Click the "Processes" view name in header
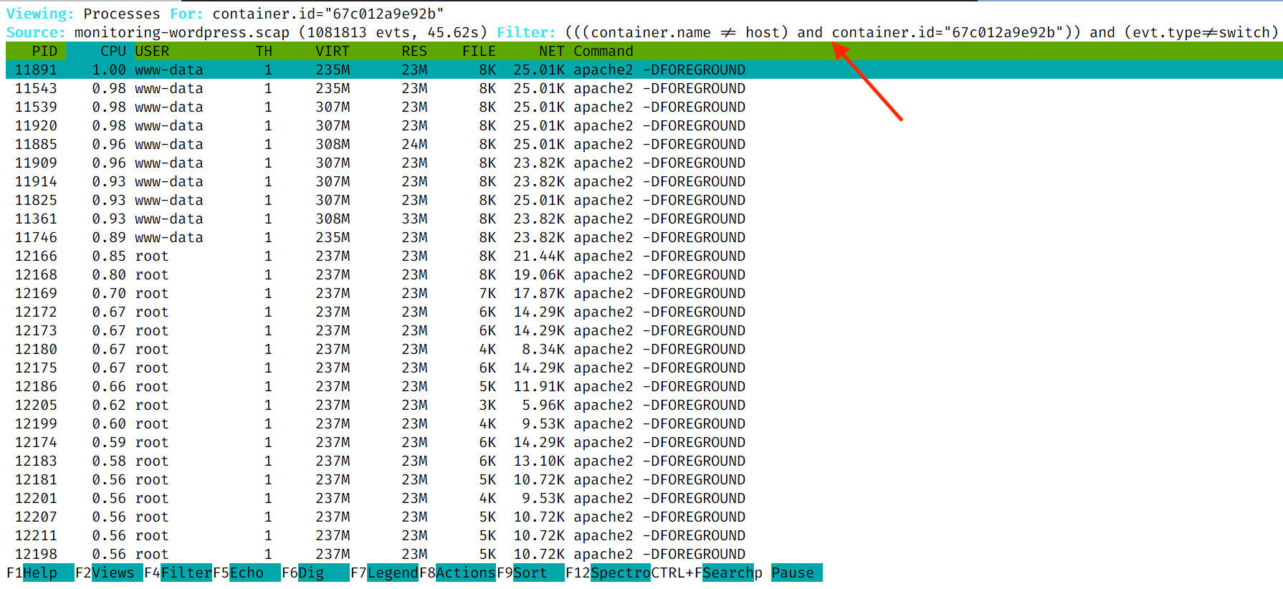Viewport: 1283px width, 589px height. click(x=122, y=14)
